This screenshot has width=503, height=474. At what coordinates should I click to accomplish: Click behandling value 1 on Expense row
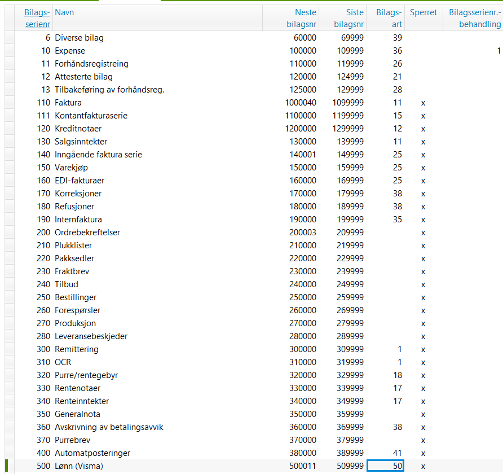499,51
